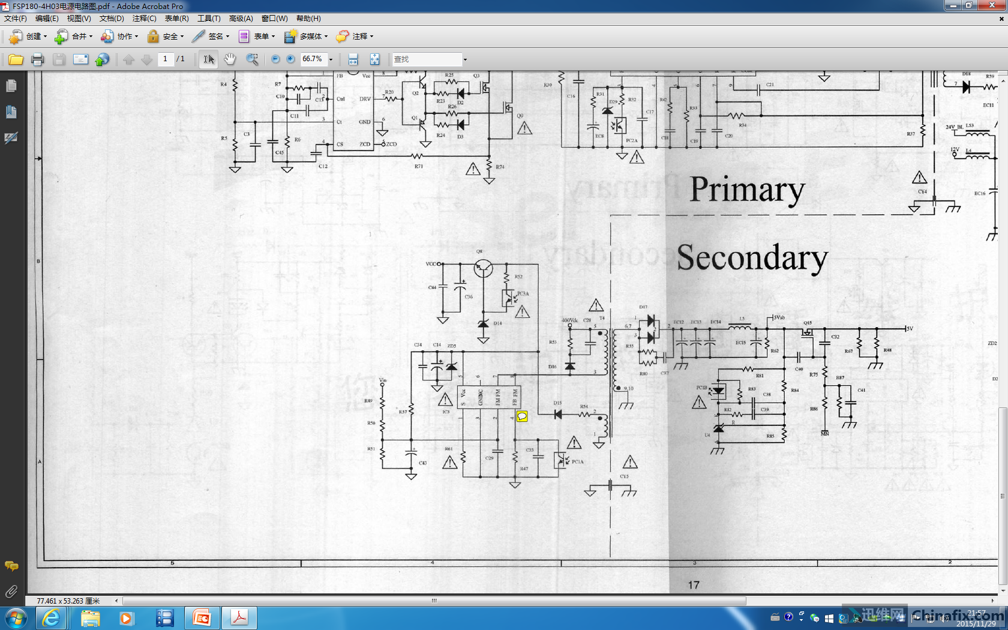
Task: Click the Adobe Acrobat taskbar button
Action: click(x=239, y=618)
